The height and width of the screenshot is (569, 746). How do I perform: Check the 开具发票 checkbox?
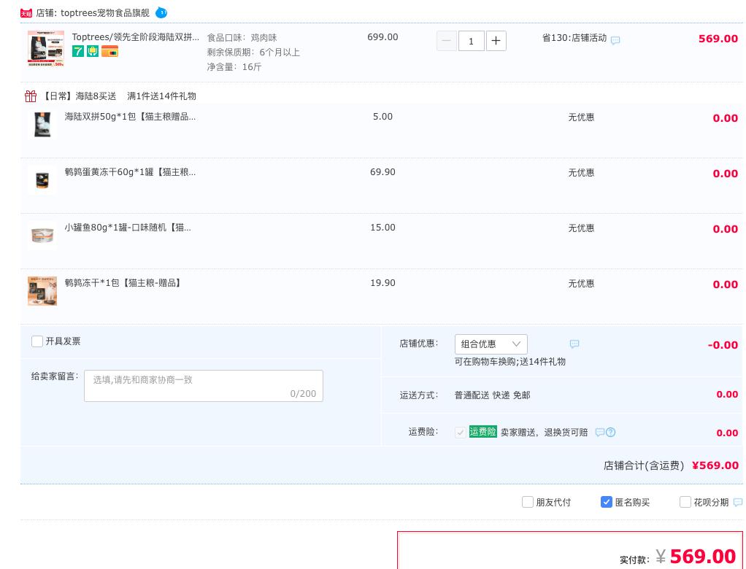pos(37,341)
